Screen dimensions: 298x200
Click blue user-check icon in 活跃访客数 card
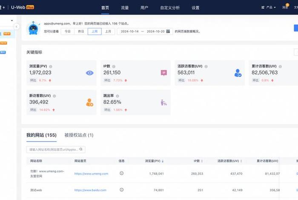tap(238, 73)
